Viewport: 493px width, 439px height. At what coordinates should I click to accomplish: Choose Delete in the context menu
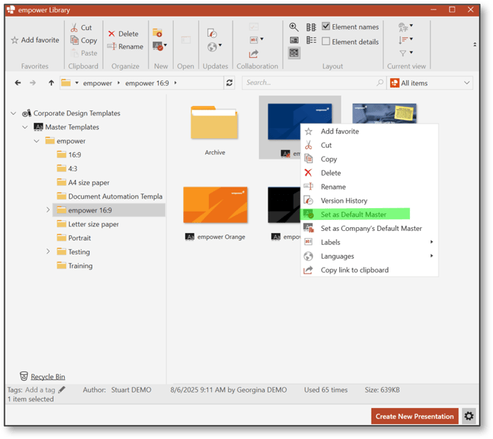369,173
